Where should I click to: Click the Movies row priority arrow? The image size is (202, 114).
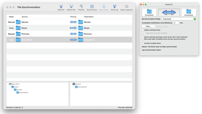(73, 22)
